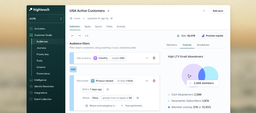The width and height of the screenshot is (256, 113).
Task: Open options for the Country filter
Action: pyautogui.click(x=147, y=58)
